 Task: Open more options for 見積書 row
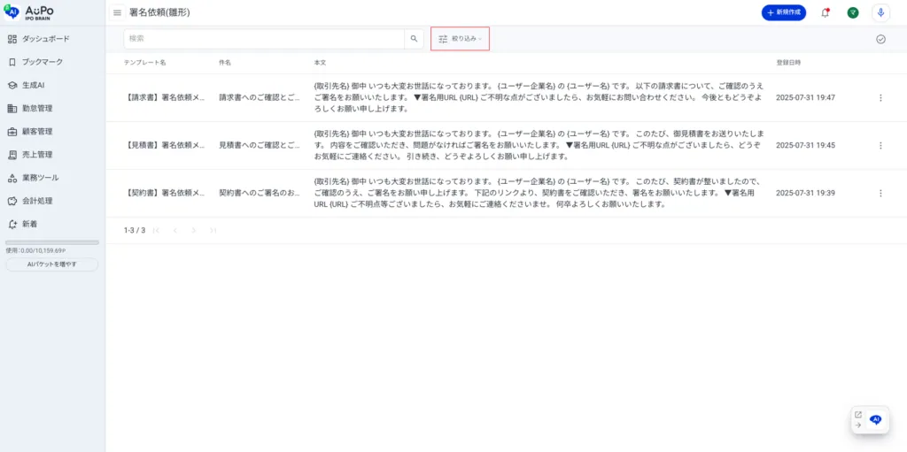(x=880, y=146)
